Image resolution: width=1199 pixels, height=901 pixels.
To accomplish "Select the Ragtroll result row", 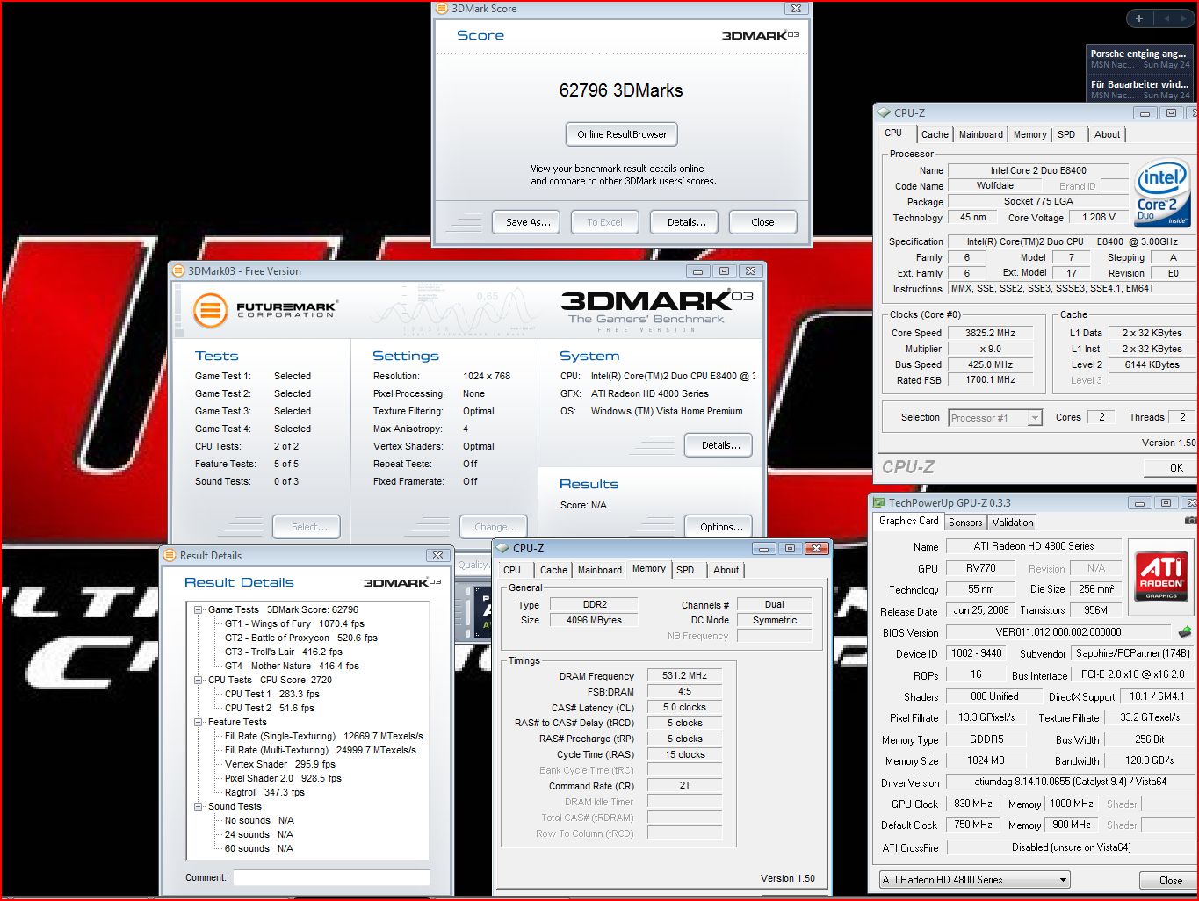I will pos(264,792).
